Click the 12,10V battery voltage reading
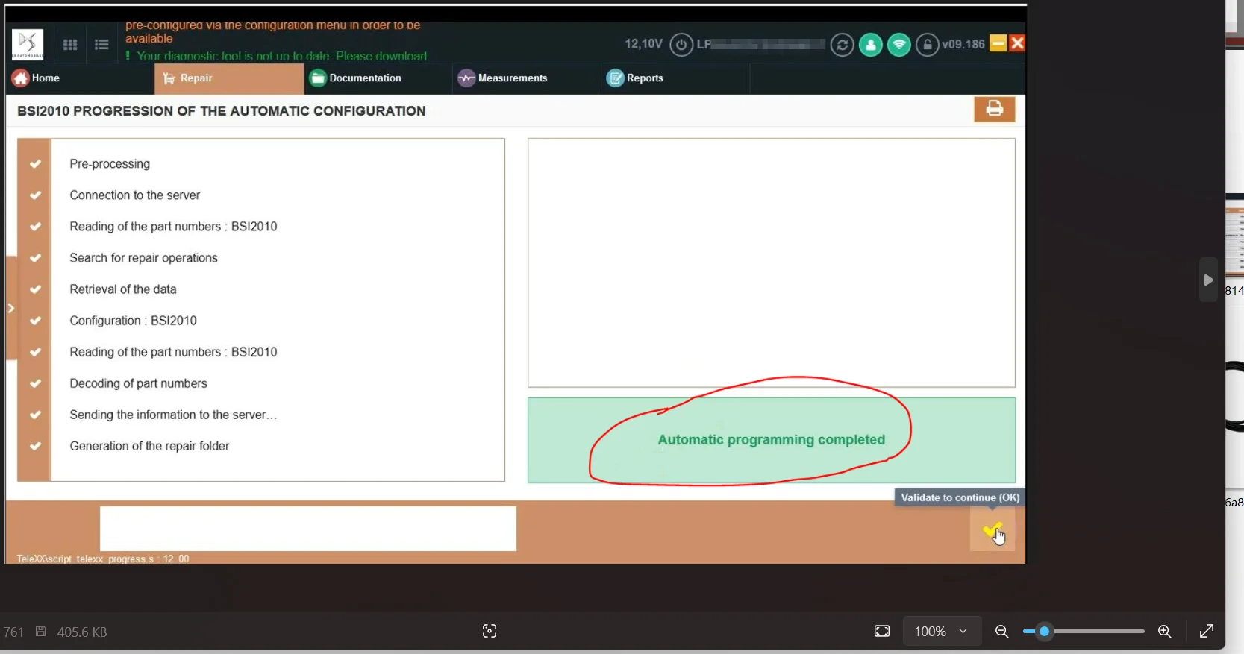Screen dimensions: 1244x654 coord(643,44)
